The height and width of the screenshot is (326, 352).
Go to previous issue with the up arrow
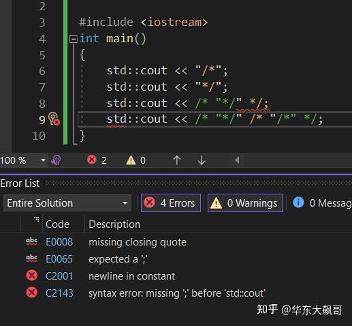pyautogui.click(x=177, y=160)
